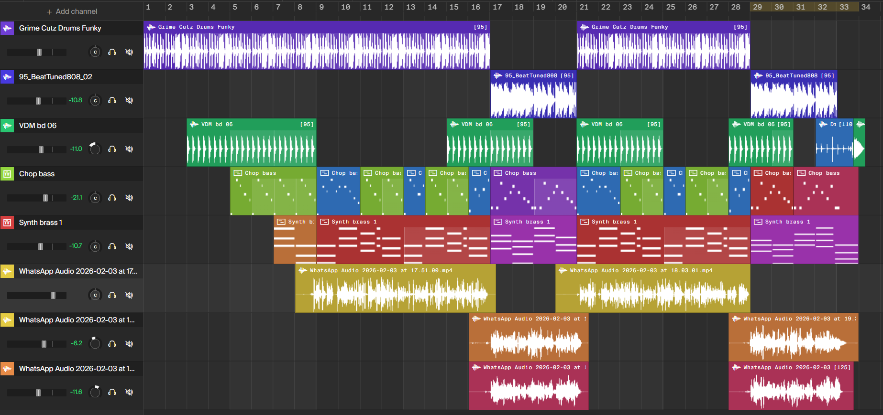This screenshot has width=883, height=415.
Task: Click the orange WhatsApp Audio track icon
Action: click(7, 369)
